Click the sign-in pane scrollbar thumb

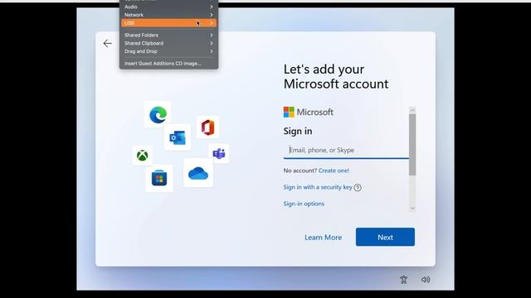[x=412, y=145]
